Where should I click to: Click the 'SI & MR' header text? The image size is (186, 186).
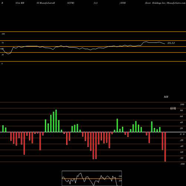[x=20, y=3]
